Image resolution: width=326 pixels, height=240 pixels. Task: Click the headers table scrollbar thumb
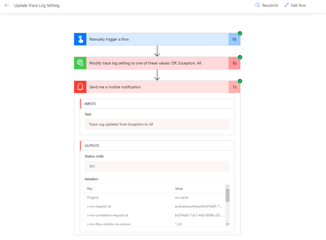pyautogui.click(x=227, y=195)
